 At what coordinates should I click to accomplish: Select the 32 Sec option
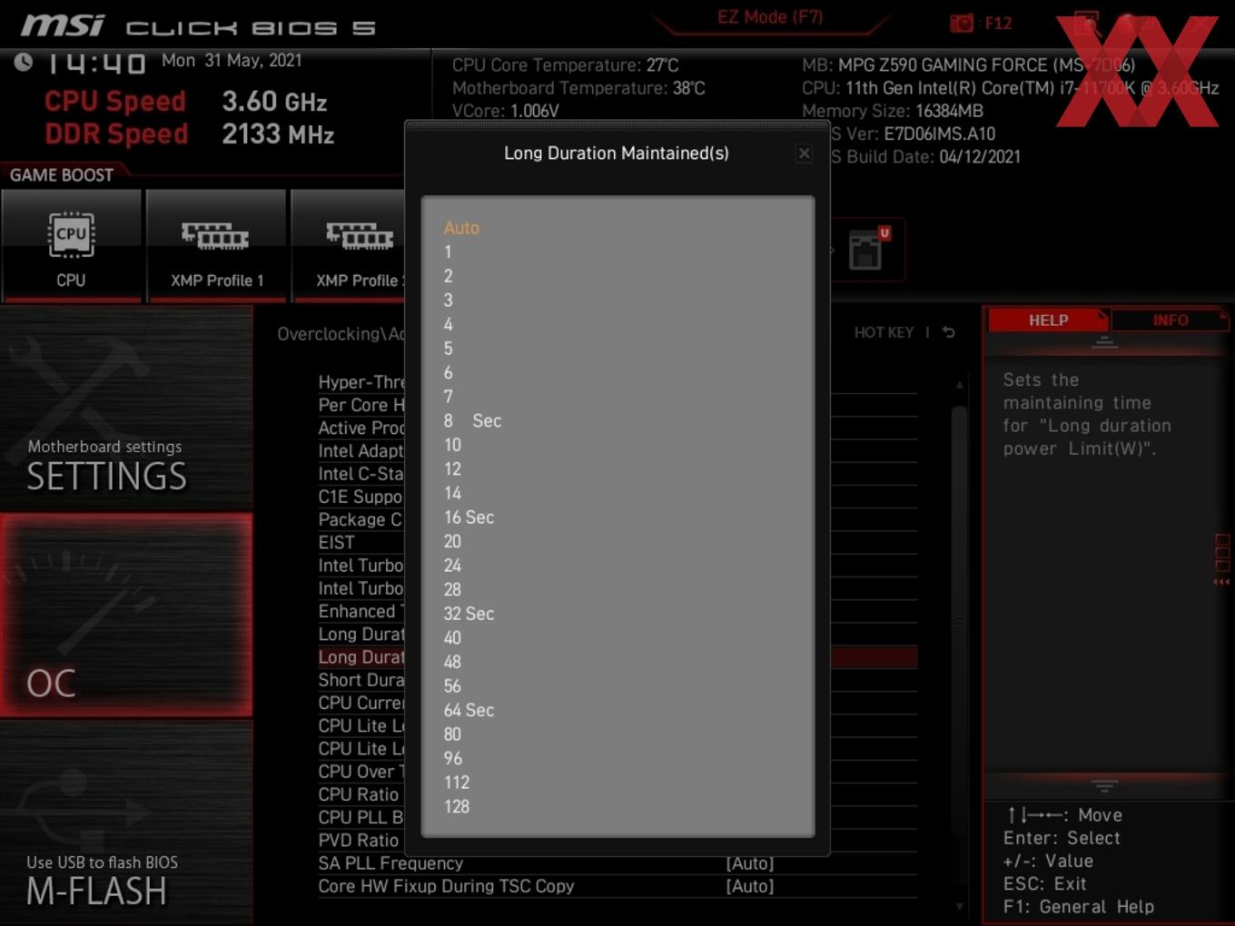(469, 614)
